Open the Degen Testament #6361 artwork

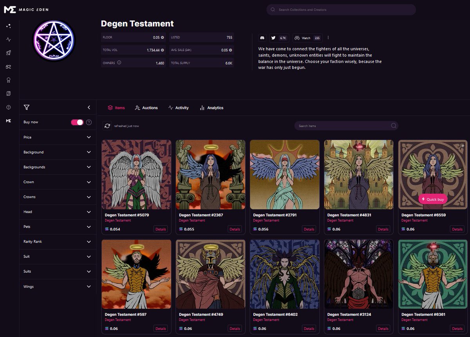tap(433, 274)
